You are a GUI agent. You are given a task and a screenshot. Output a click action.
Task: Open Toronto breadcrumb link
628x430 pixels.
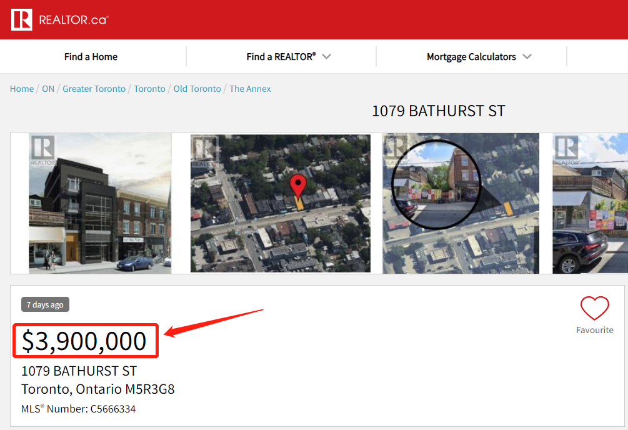pos(149,89)
